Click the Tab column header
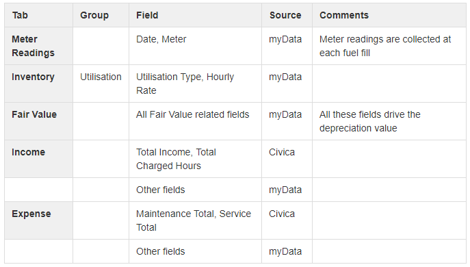 tap(20, 15)
